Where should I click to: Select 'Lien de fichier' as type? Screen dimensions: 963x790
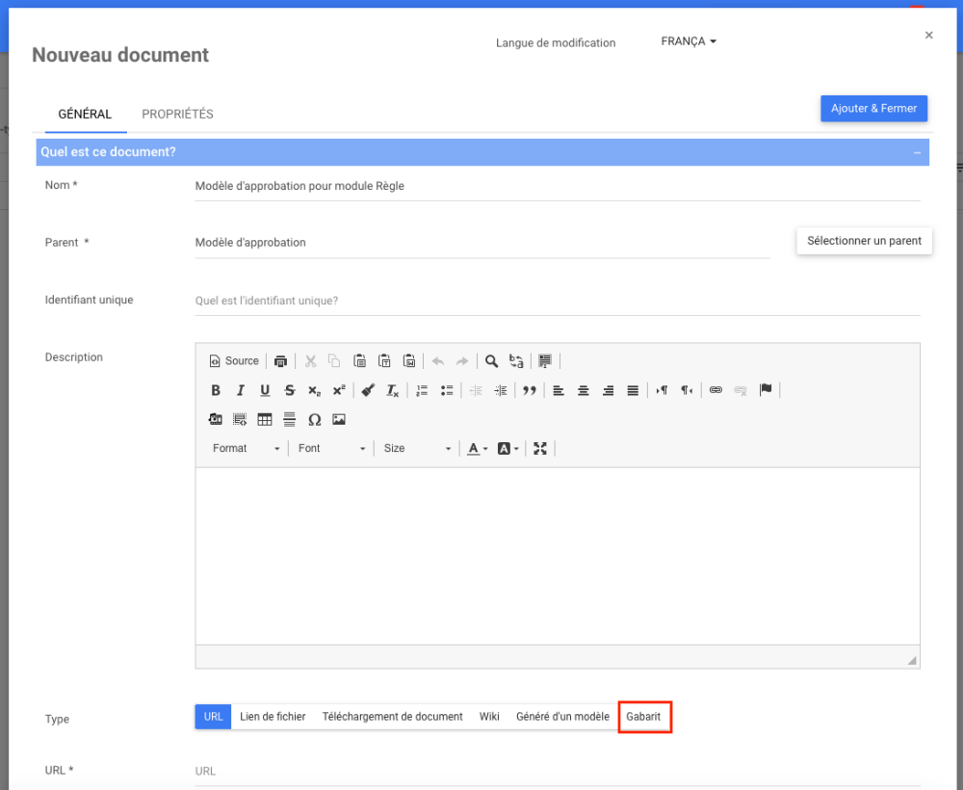273,717
